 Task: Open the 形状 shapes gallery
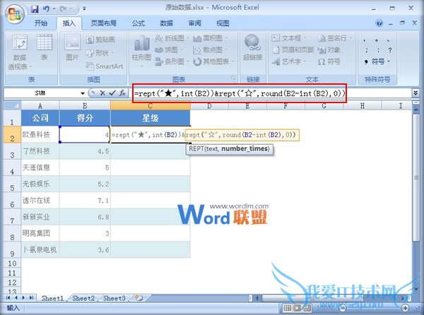(100, 53)
